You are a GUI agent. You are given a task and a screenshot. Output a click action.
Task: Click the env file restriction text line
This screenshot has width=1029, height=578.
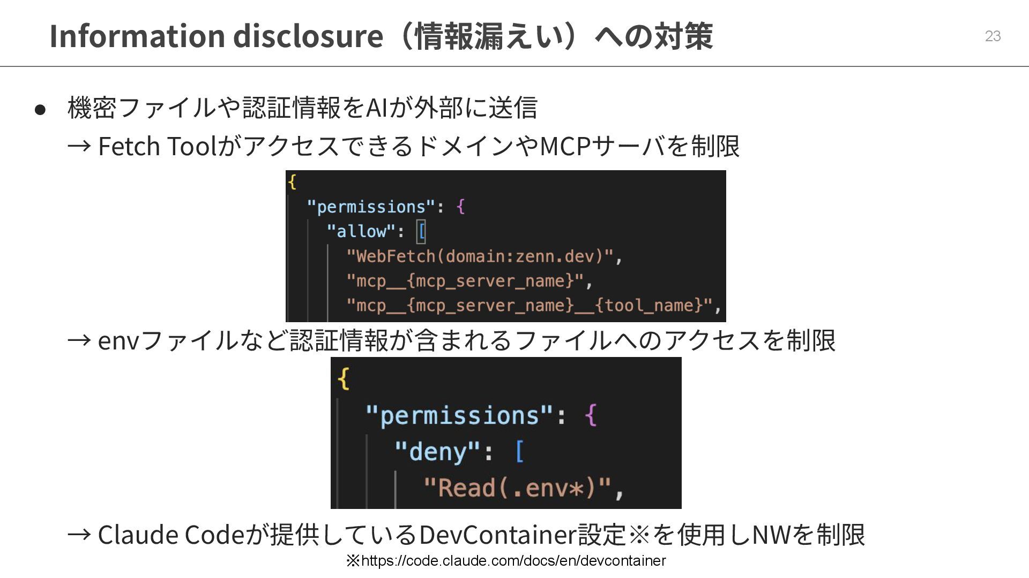(x=451, y=340)
